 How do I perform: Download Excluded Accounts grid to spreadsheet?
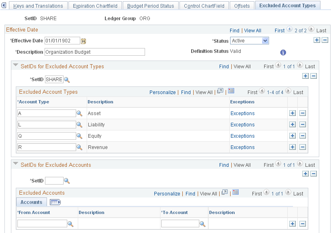coord(235,192)
